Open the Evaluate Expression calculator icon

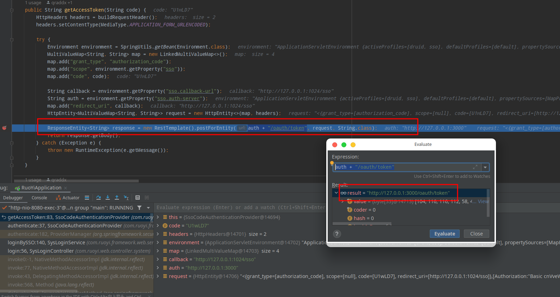pos(138,198)
